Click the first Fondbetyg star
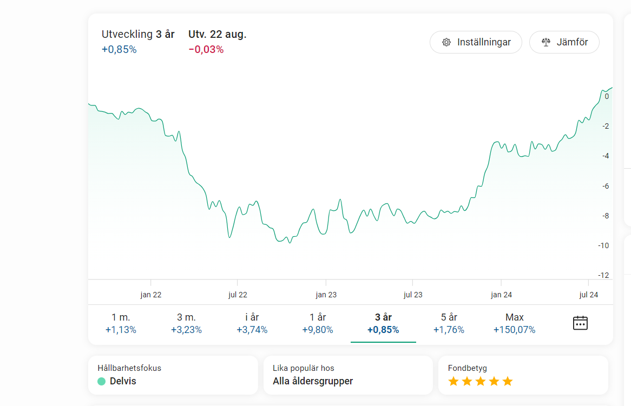 click(x=453, y=381)
